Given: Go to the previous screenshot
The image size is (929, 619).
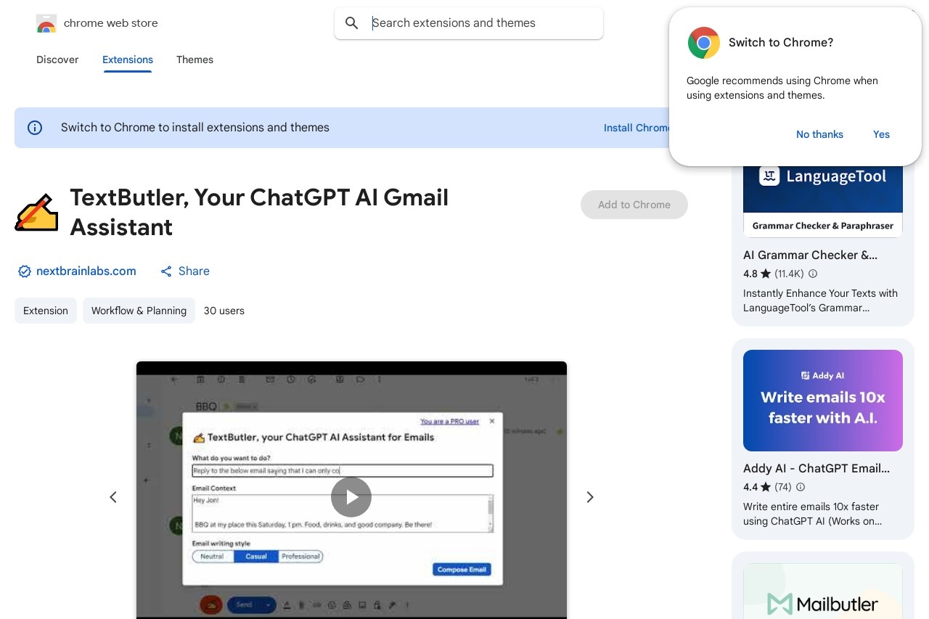Looking at the screenshot, I should 113,497.
